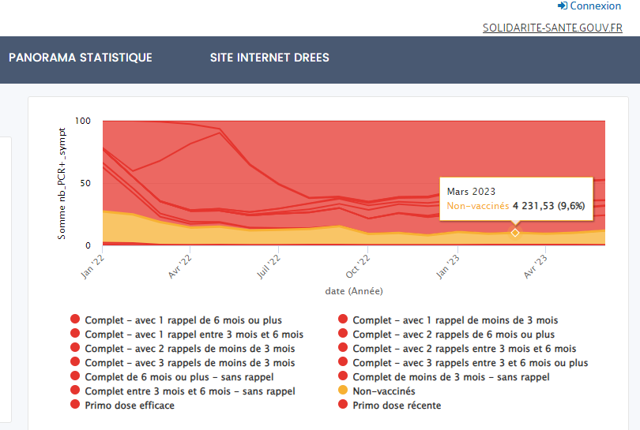Open the PANORAMA STATISTIQUE menu
Screen dimensions: 640x430
(80, 58)
